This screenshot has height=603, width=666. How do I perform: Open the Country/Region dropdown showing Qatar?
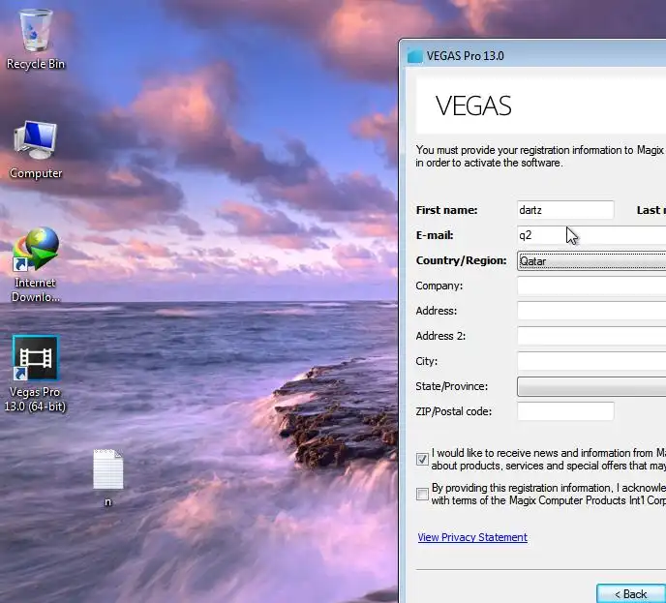coord(591,260)
